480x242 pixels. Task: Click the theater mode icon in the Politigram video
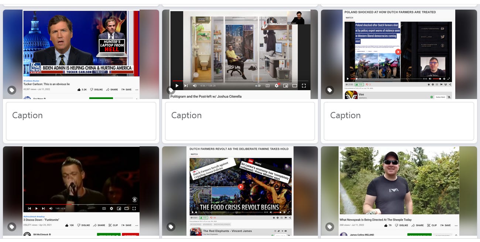coord(295,86)
